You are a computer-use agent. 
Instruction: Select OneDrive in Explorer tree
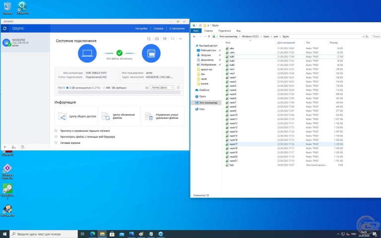pos(204,90)
